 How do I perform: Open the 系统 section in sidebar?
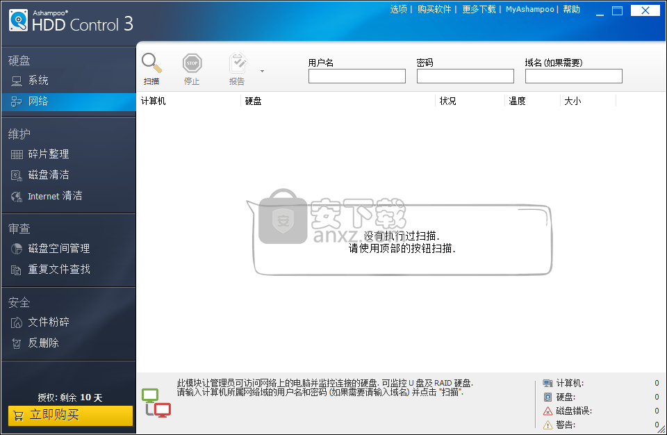pyautogui.click(x=69, y=81)
